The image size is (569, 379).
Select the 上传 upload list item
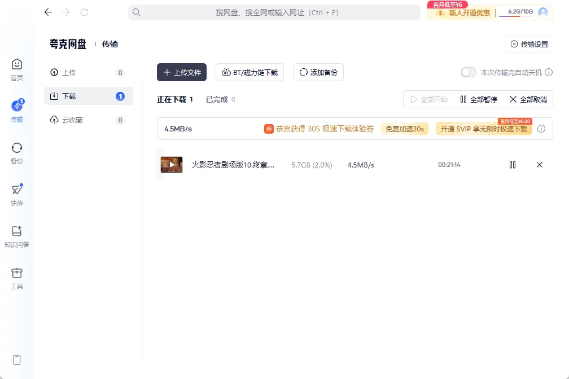click(89, 73)
